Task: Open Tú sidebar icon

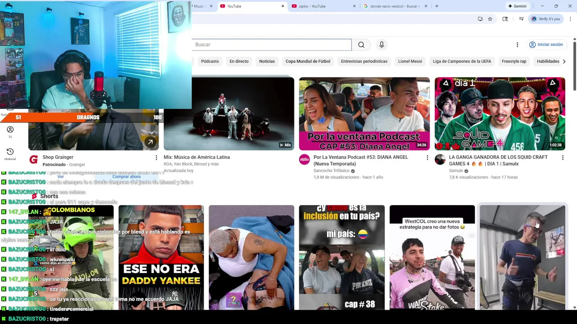Action: coord(10,132)
